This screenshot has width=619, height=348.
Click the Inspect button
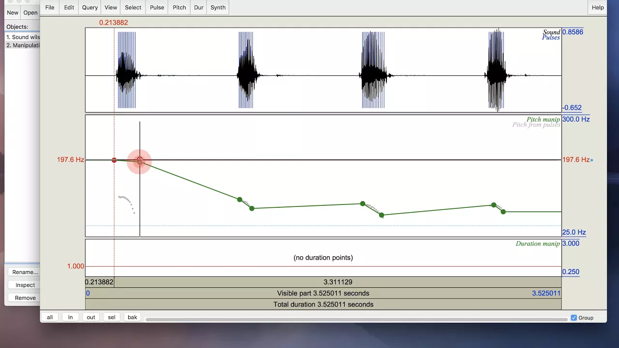pyautogui.click(x=25, y=285)
